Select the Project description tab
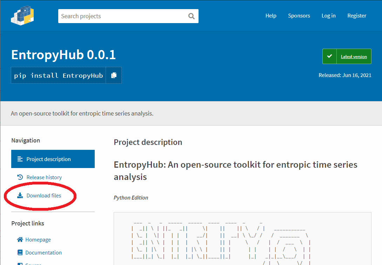 pyautogui.click(x=53, y=159)
